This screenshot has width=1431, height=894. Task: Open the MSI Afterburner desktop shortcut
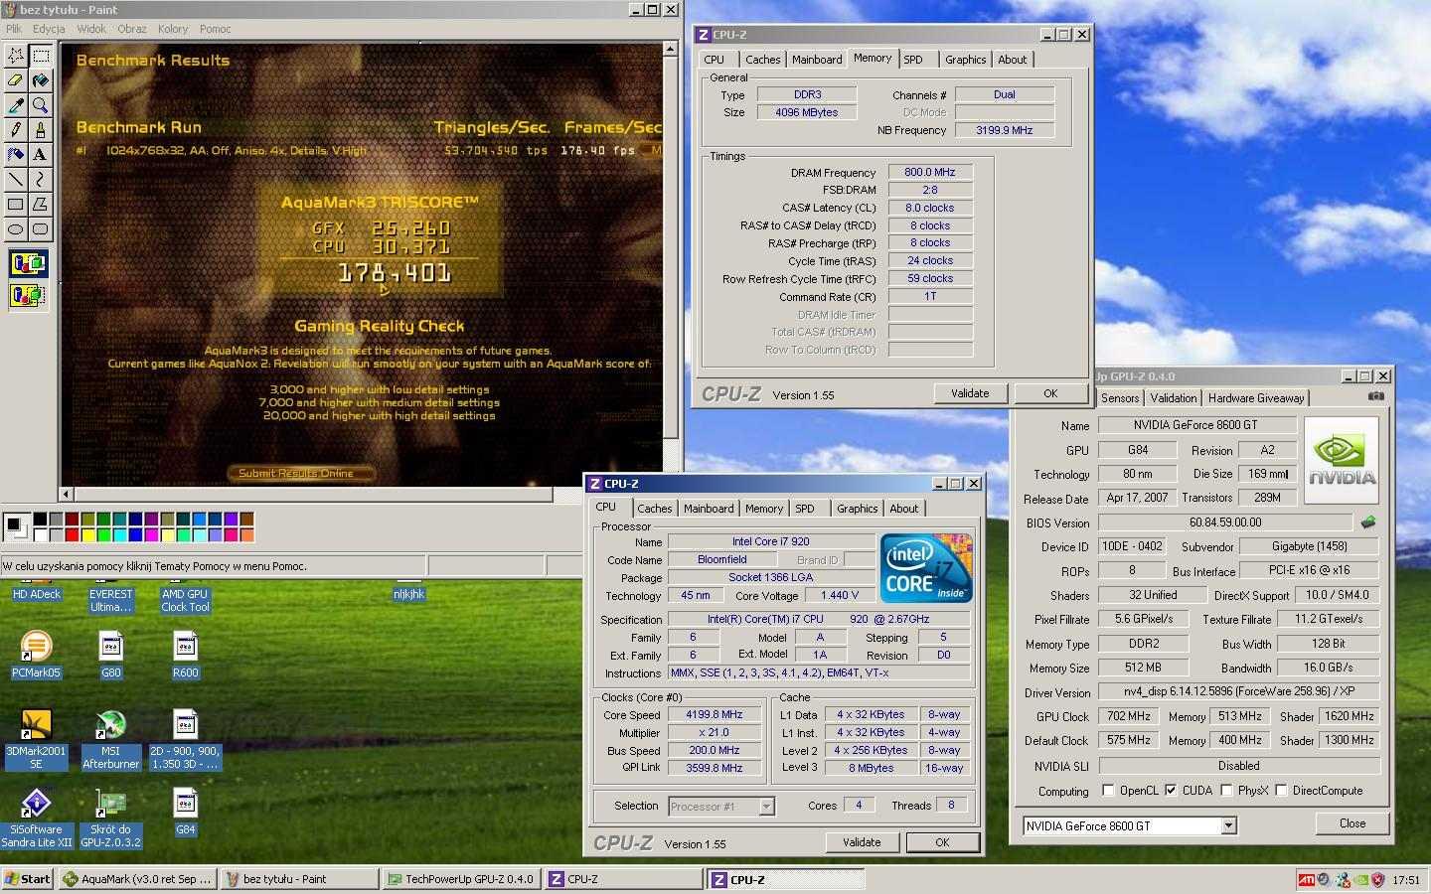(x=110, y=740)
